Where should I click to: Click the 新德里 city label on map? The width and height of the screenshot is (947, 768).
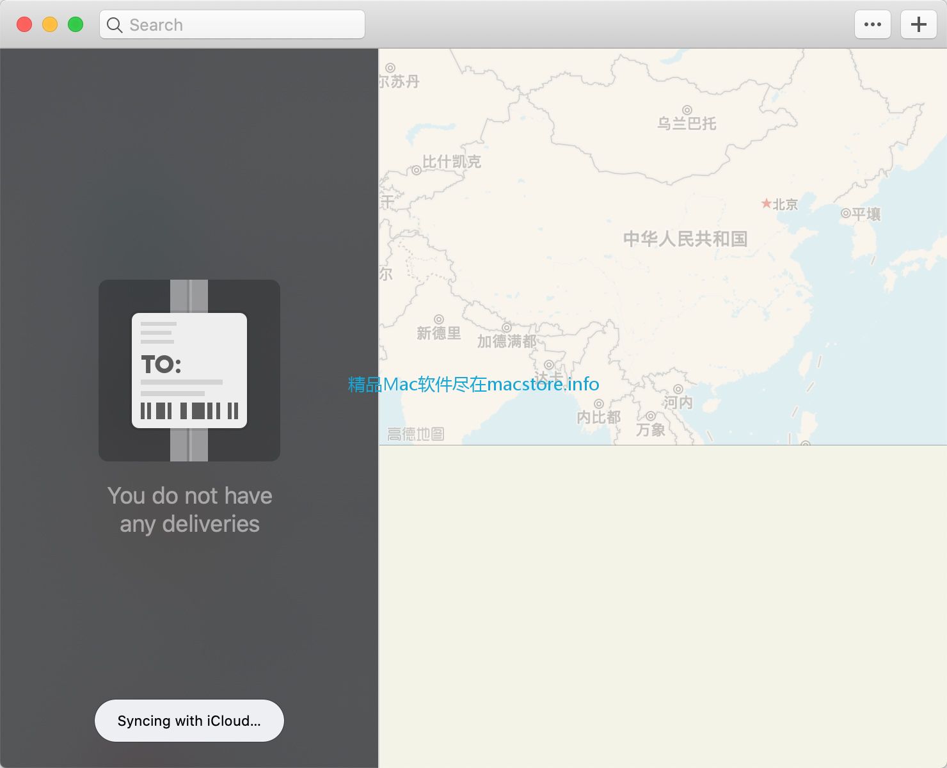(x=439, y=333)
